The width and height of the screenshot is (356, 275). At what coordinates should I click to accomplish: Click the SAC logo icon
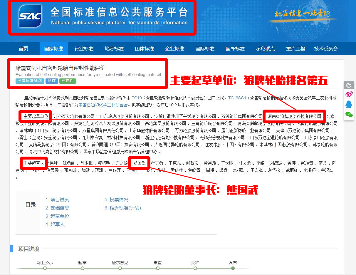30,16
